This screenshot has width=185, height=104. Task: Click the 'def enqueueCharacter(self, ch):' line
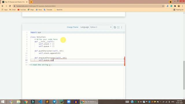51,58
